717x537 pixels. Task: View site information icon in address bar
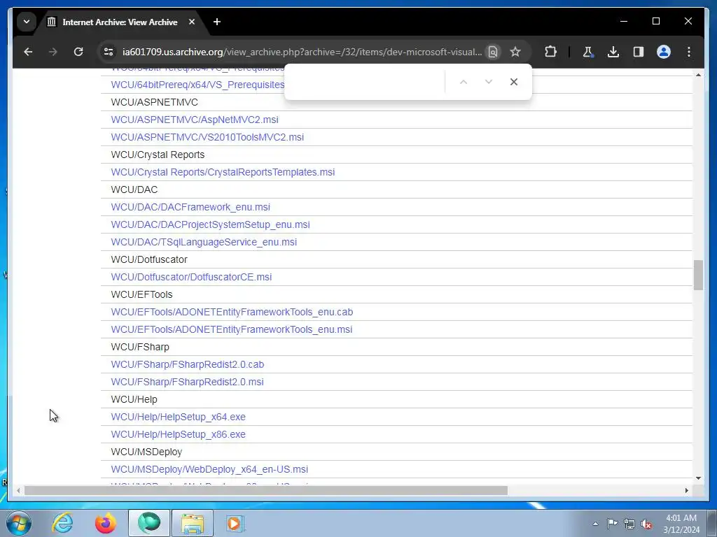pyautogui.click(x=109, y=52)
